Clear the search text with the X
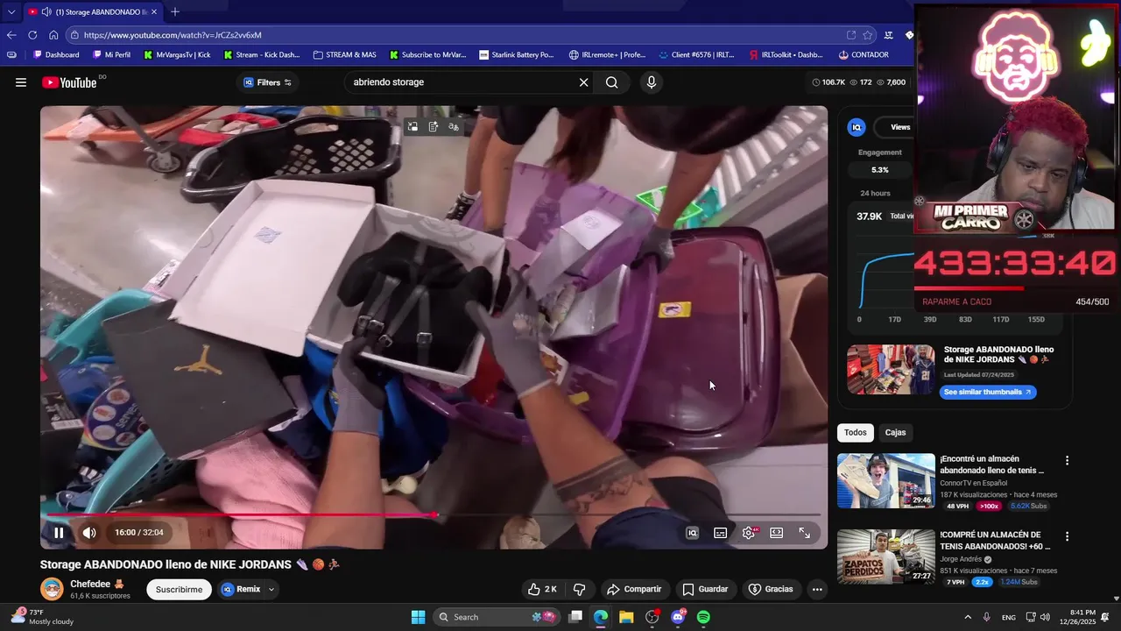 [583, 82]
